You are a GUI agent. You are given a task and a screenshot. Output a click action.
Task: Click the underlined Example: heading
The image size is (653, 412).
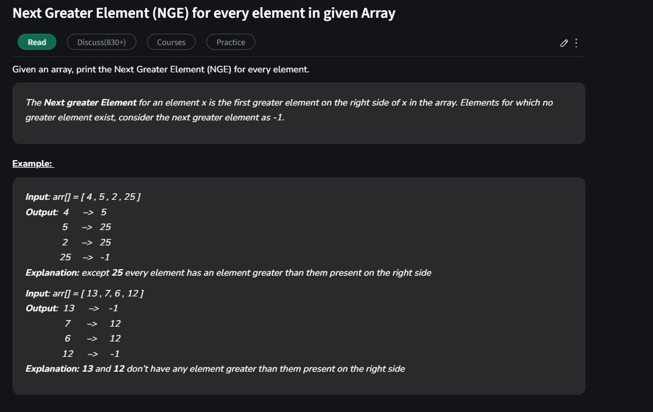(33, 164)
